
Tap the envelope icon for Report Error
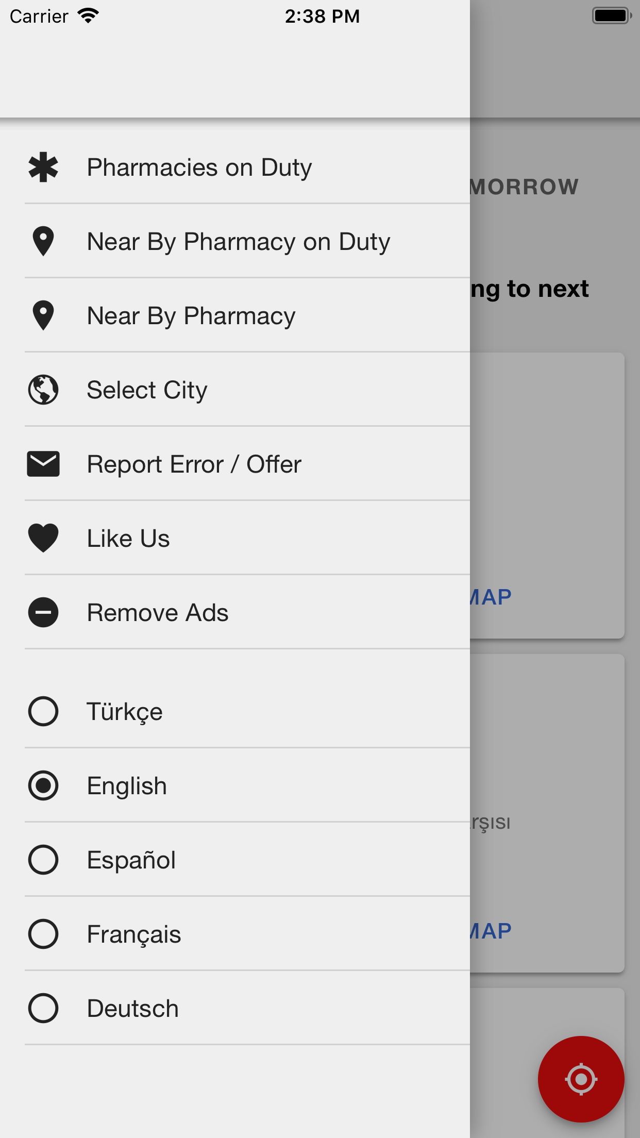43,464
